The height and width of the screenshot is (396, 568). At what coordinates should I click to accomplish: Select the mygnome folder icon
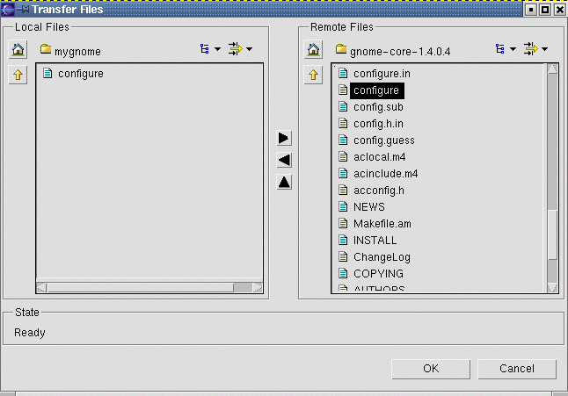click(x=46, y=50)
